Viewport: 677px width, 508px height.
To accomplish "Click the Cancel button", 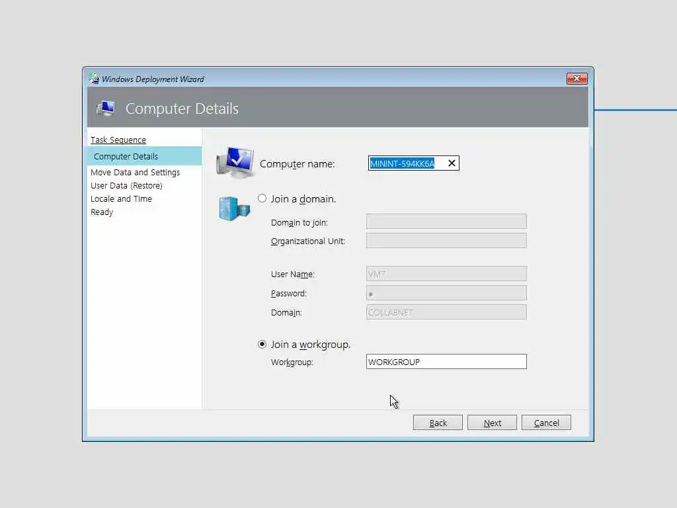I will click(546, 423).
